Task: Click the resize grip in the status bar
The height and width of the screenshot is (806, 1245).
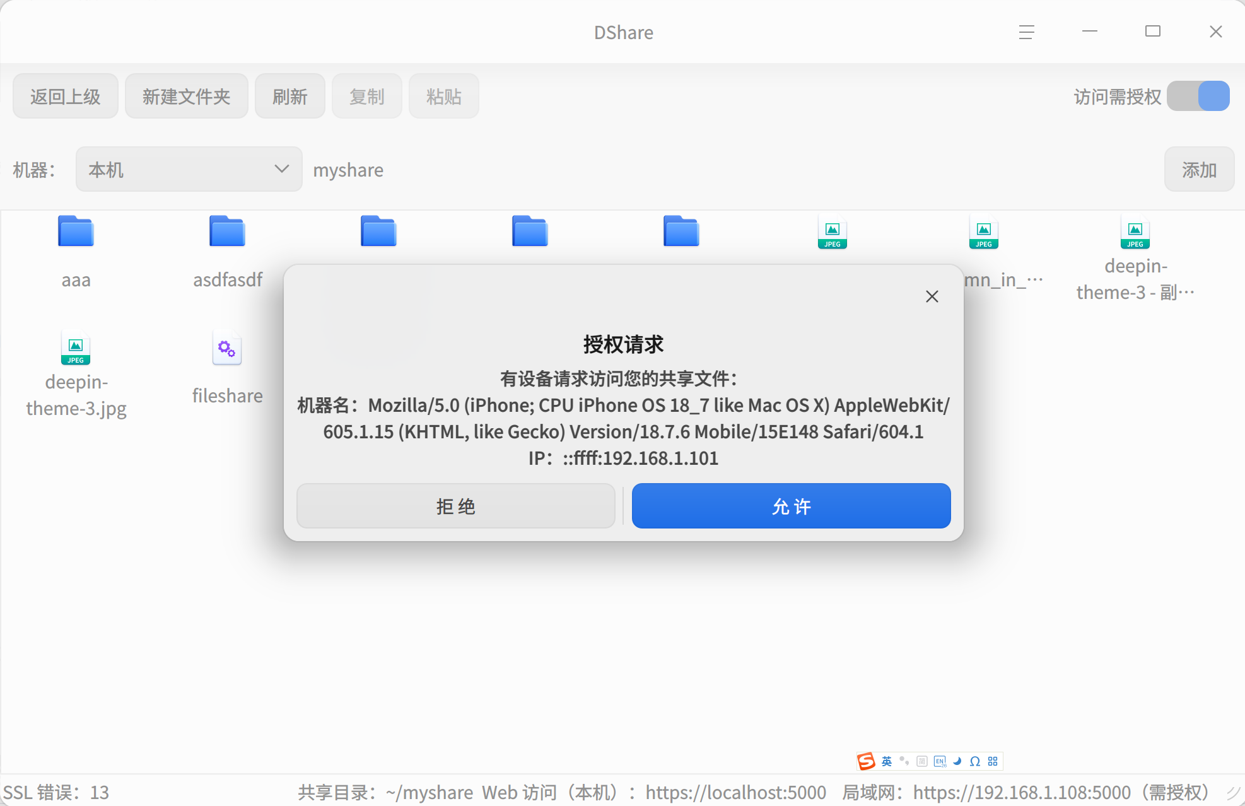Action: point(1233,793)
